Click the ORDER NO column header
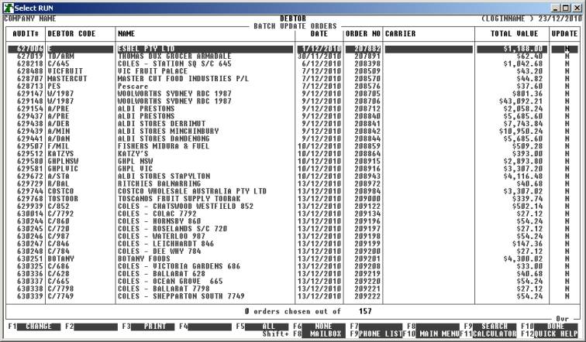The width and height of the screenshot is (586, 342). click(x=363, y=33)
